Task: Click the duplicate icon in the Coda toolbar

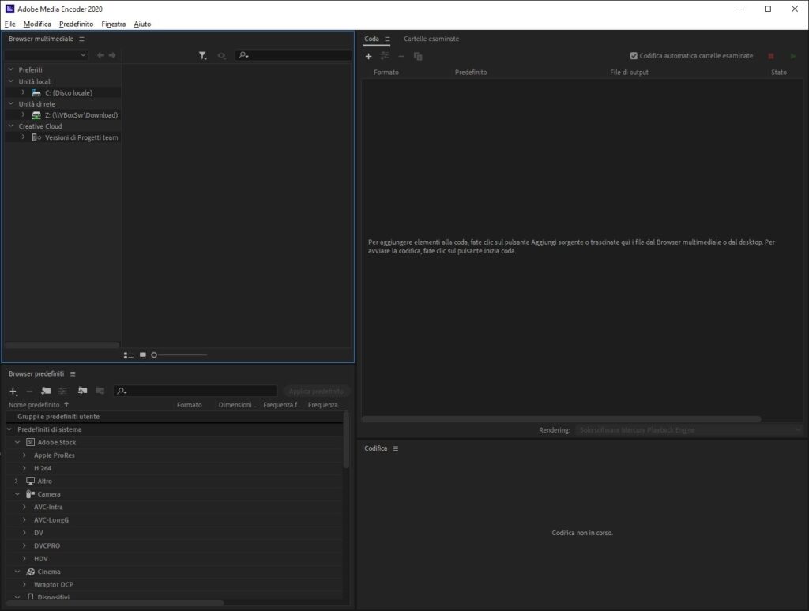Action: [x=418, y=56]
